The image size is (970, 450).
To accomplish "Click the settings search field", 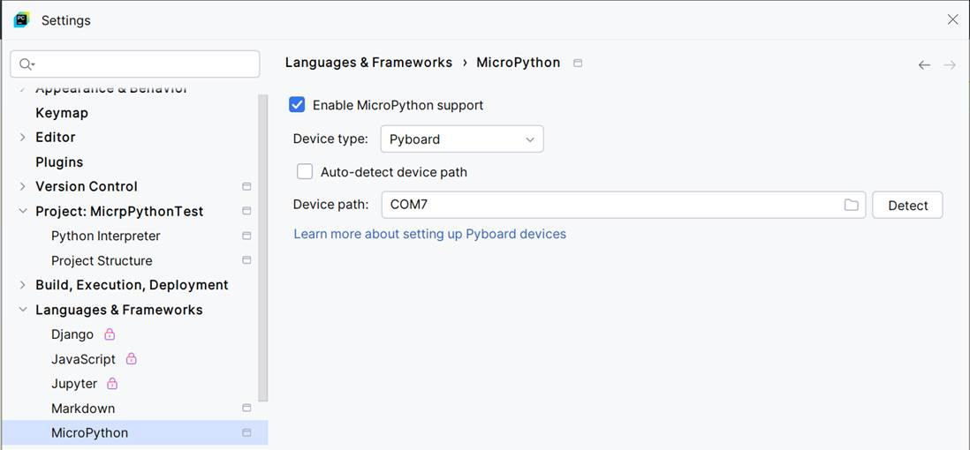I will tap(135, 64).
